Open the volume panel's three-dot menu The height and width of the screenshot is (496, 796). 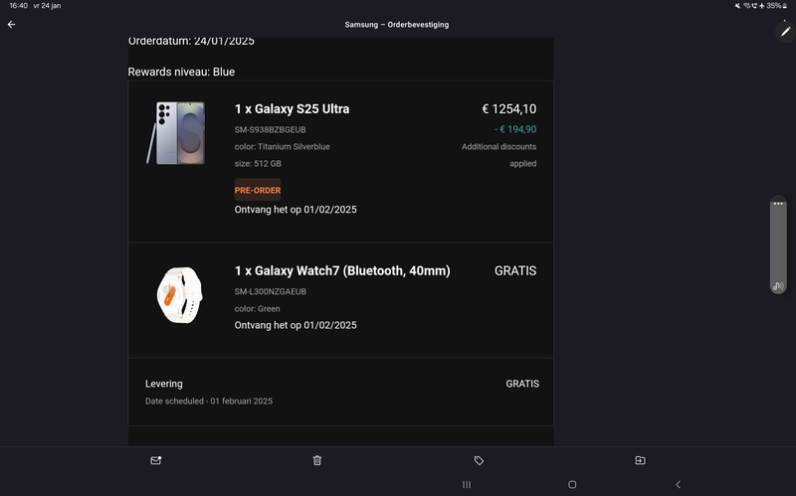click(778, 204)
